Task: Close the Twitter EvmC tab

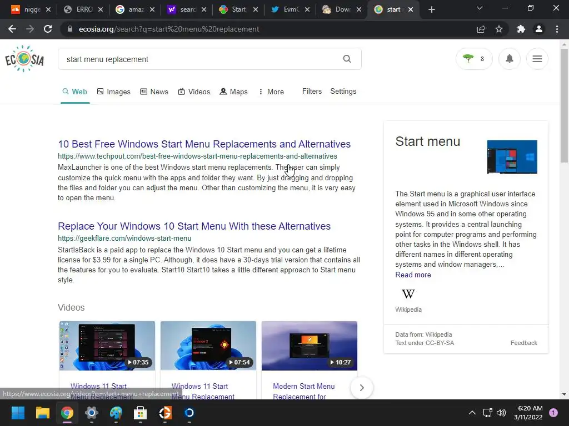Action: pos(307,9)
